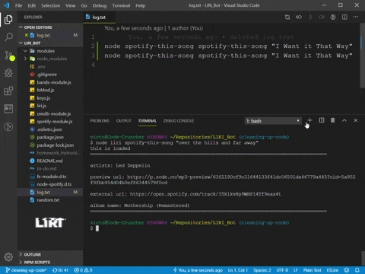
Task: Open package.json in the explorer
Action: 50,137
